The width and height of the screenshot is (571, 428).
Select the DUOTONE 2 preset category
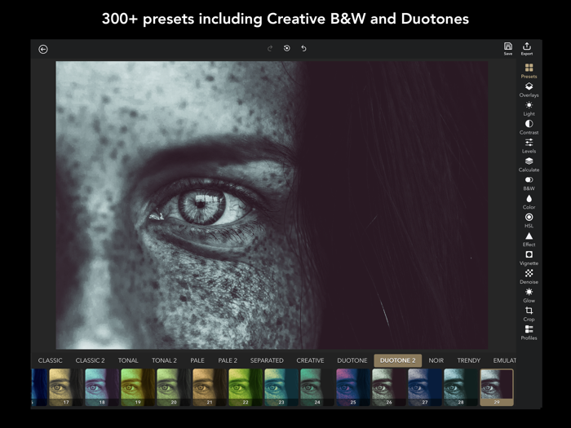[398, 360]
